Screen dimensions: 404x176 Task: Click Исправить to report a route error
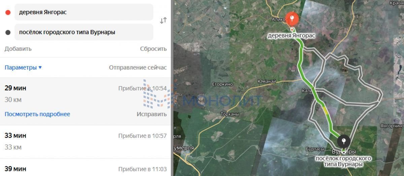(x=151, y=114)
